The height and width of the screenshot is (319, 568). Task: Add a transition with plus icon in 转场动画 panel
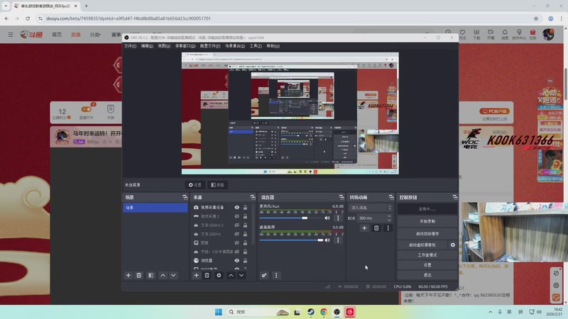tap(364, 228)
